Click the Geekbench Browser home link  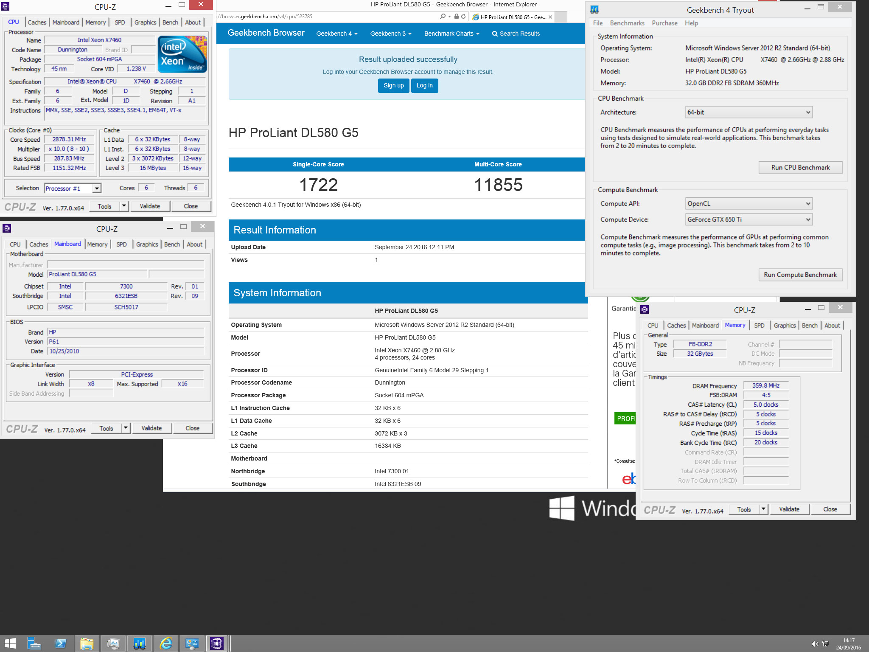pos(266,33)
